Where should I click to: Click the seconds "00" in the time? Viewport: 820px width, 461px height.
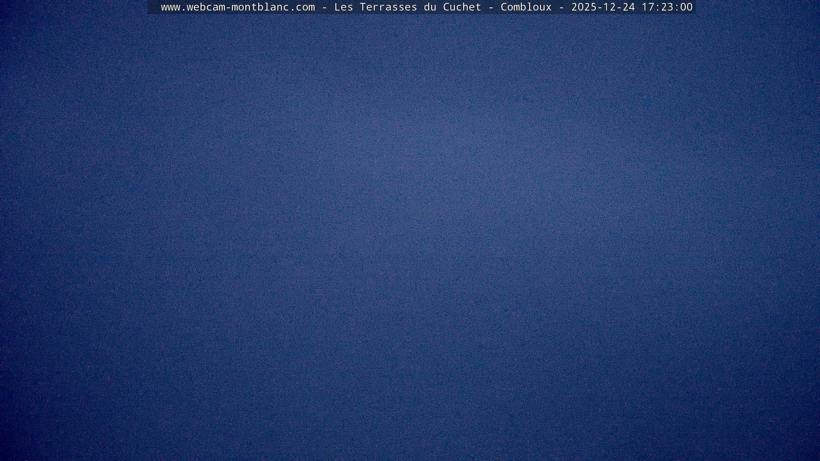point(686,7)
